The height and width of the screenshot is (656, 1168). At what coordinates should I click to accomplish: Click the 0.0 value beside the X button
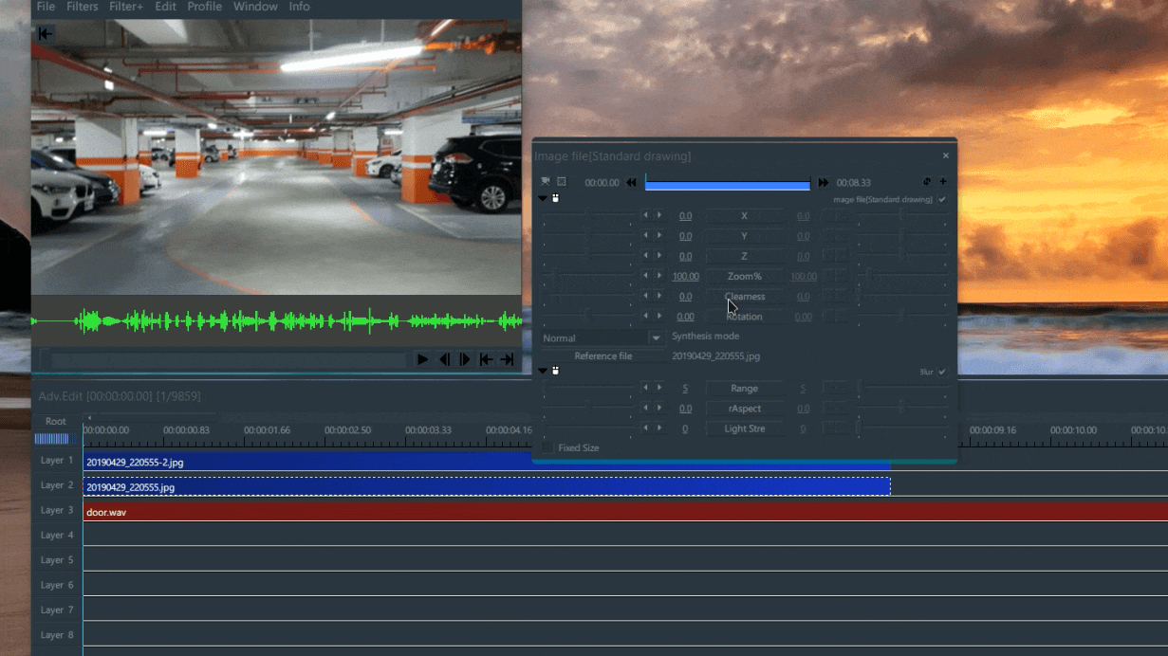[x=685, y=216]
